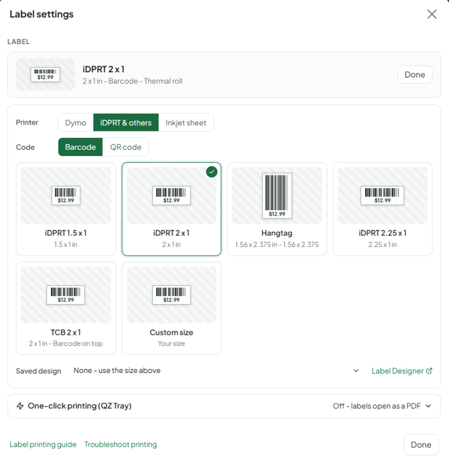
Task: Click the iDPRT 1.5 x 1 barcode preview image
Action: 66,196
